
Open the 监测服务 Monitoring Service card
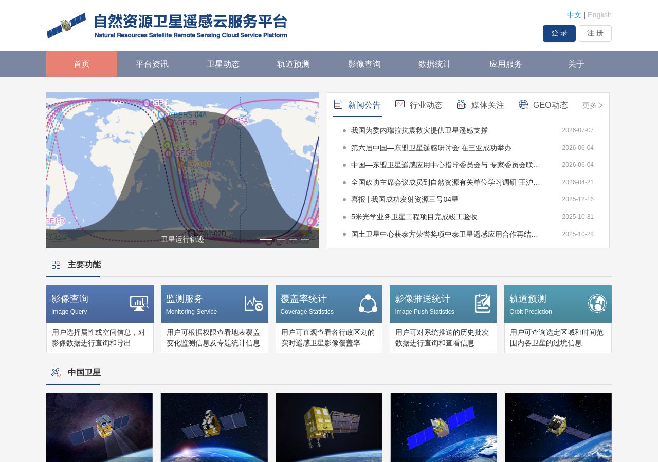(x=214, y=319)
